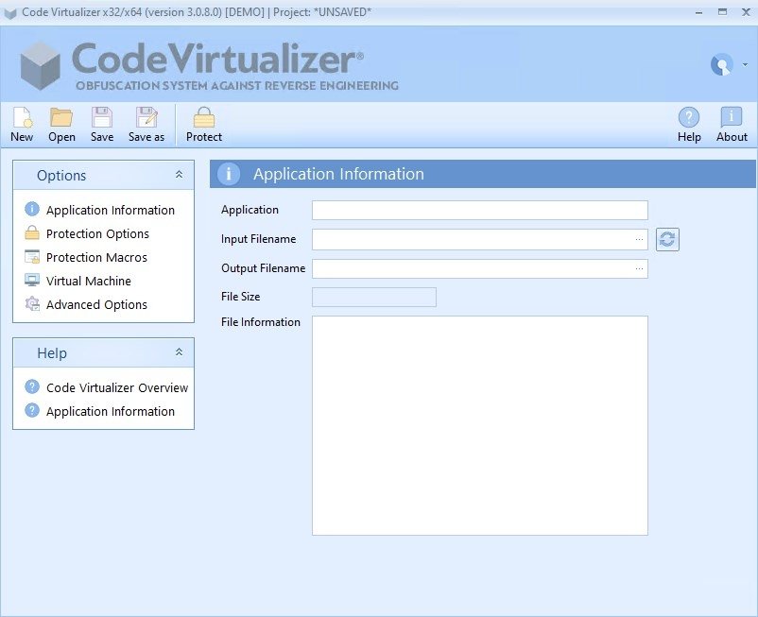
Task: Reload the input file with the refresh button
Action: [x=667, y=239]
